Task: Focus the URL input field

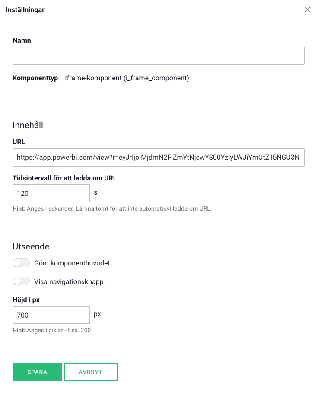Action: (159, 158)
